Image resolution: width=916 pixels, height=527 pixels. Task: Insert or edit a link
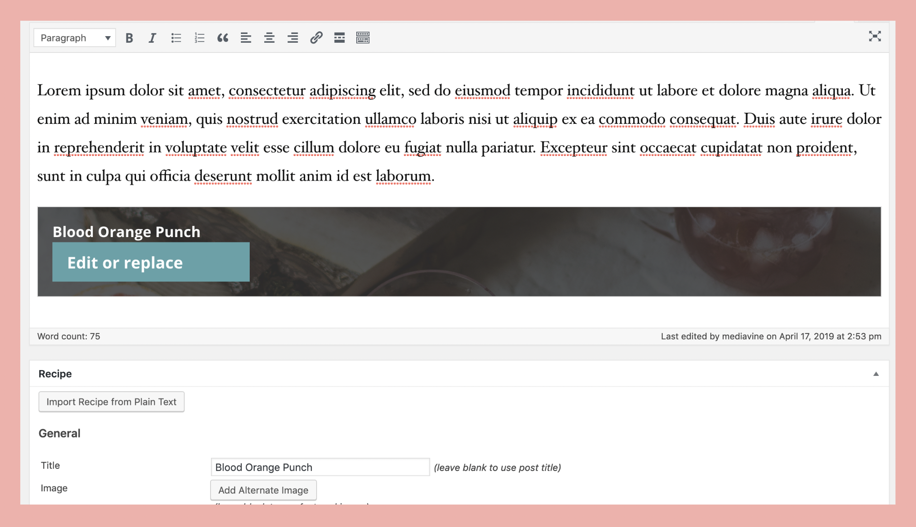pyautogui.click(x=316, y=38)
